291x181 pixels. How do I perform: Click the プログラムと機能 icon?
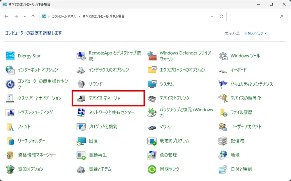(x=81, y=127)
